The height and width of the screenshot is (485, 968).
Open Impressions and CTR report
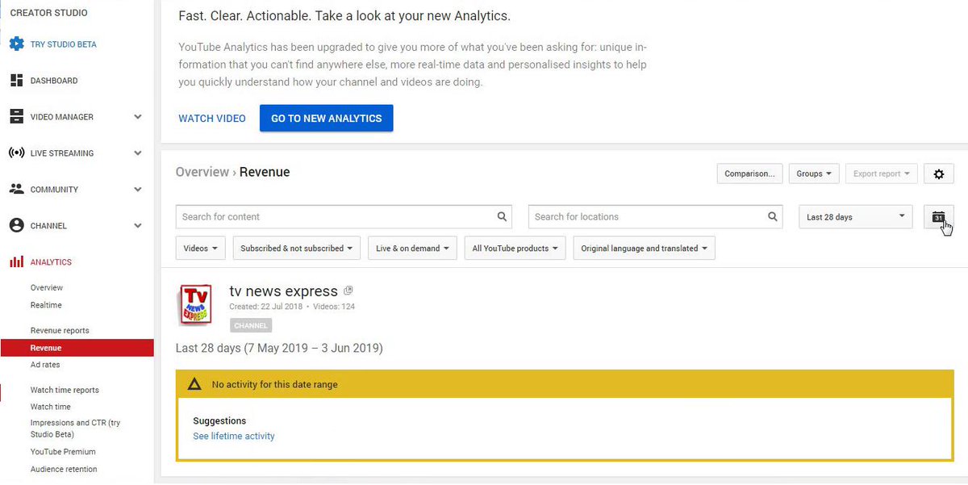[76, 429]
